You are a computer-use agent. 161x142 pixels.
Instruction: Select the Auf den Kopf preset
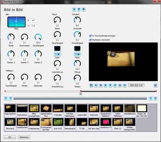(94, 122)
